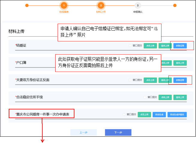196x143 pixels.
Task: Click step 1 circle 在线填表
Action: (64, 5)
